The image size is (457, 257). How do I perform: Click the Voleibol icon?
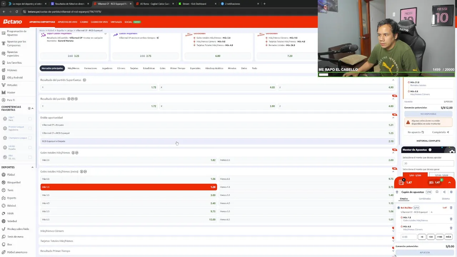click(4, 221)
